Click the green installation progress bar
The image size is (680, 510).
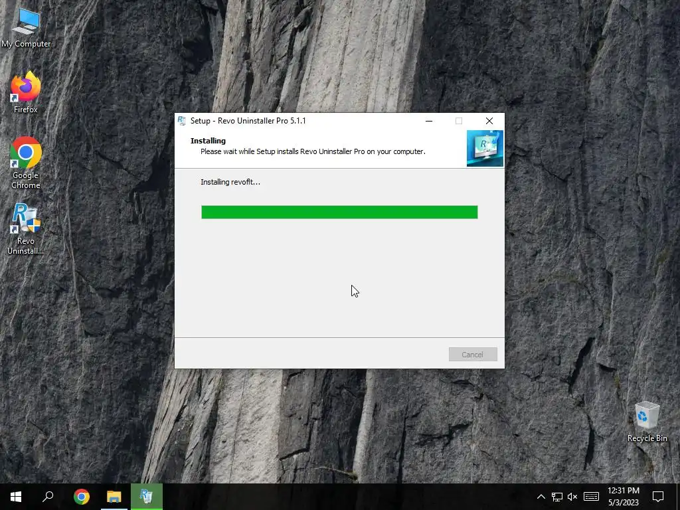point(339,212)
